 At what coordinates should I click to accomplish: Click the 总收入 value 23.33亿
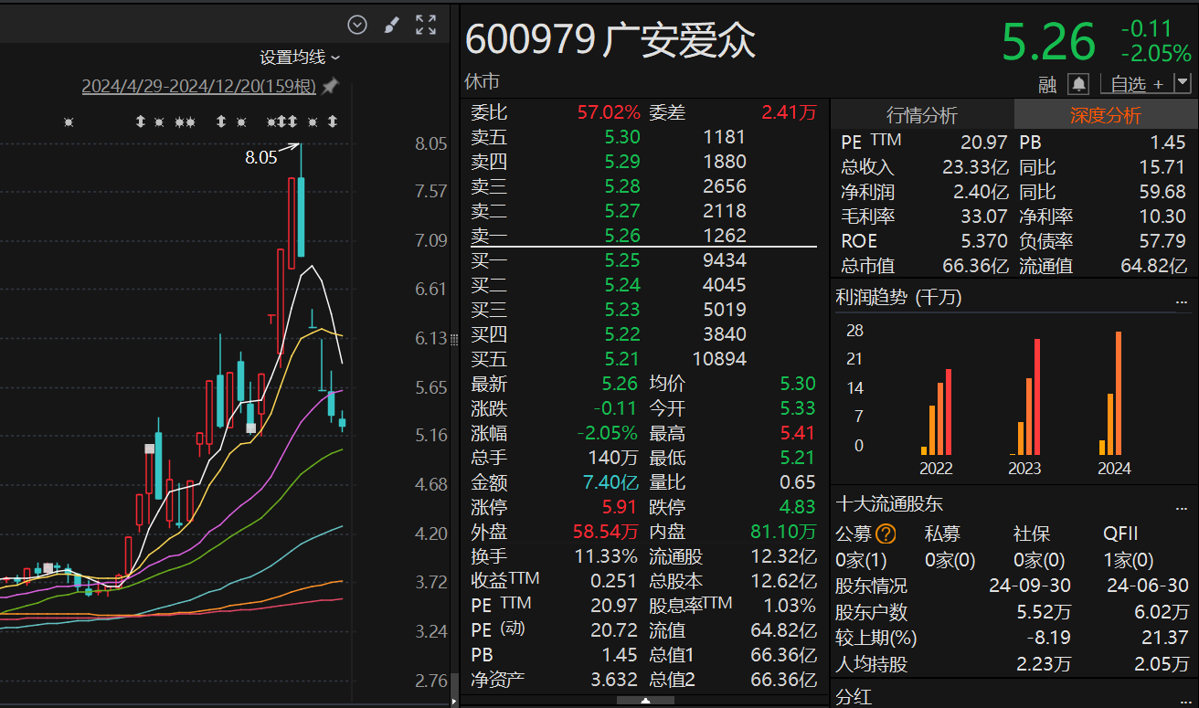[975, 167]
